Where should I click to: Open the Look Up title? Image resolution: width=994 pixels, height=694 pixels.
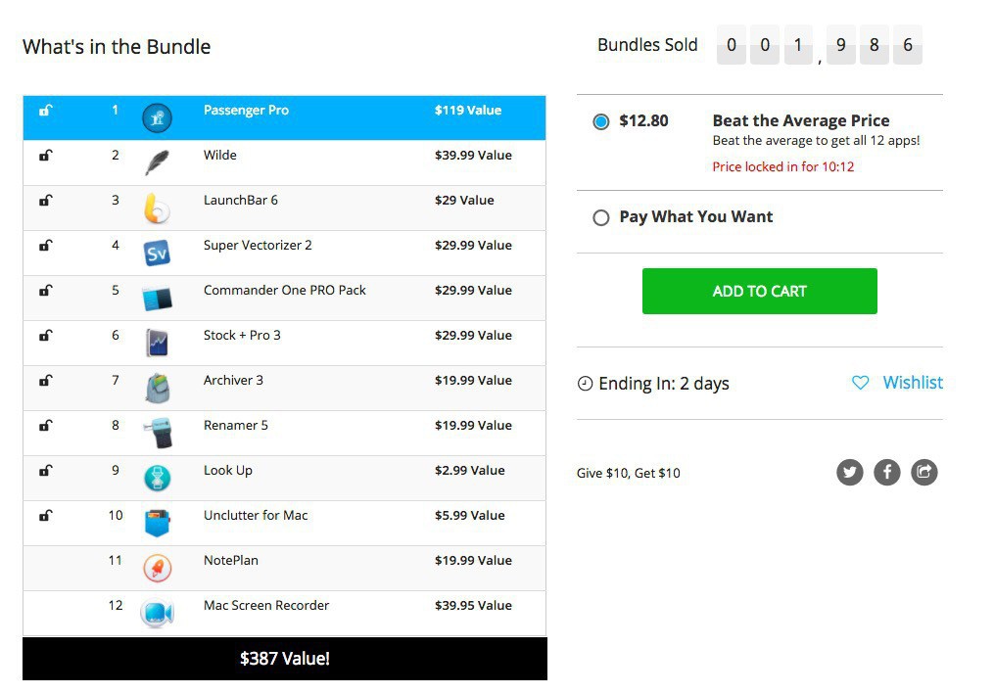pyautogui.click(x=227, y=470)
